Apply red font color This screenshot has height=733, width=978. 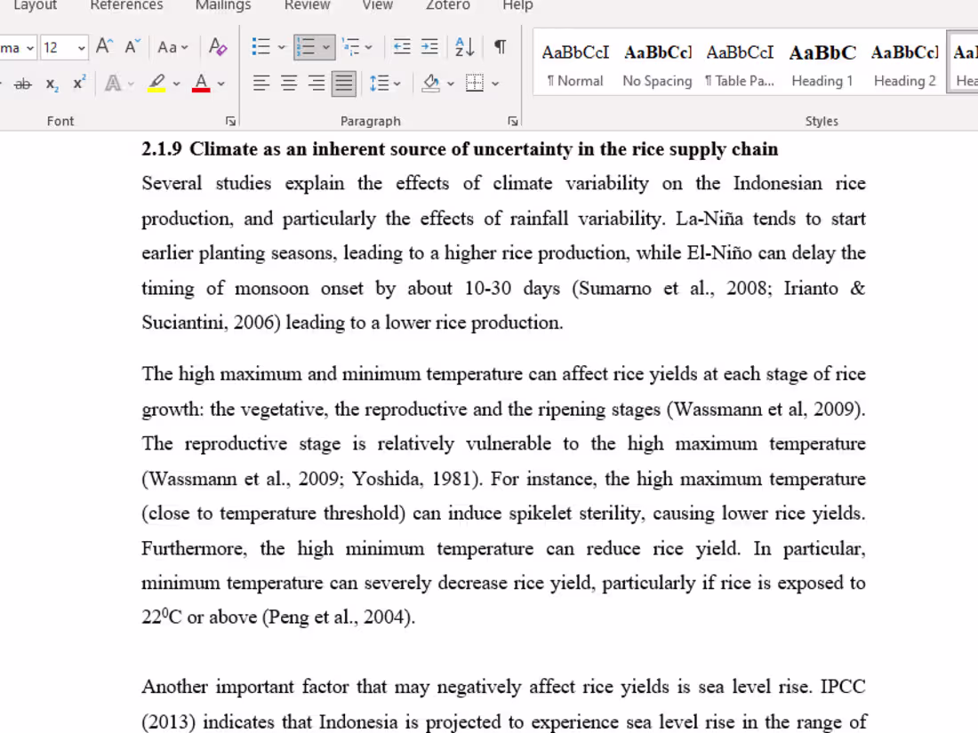(x=201, y=84)
